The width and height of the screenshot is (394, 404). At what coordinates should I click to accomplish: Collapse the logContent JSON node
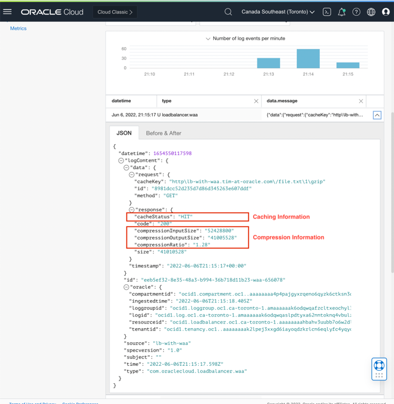click(x=121, y=160)
